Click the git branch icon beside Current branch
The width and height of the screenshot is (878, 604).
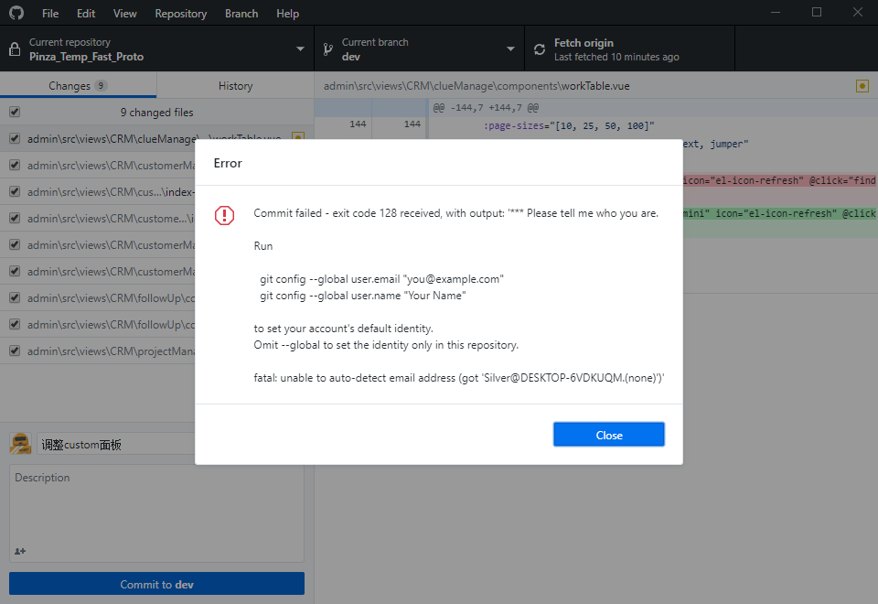click(x=327, y=49)
